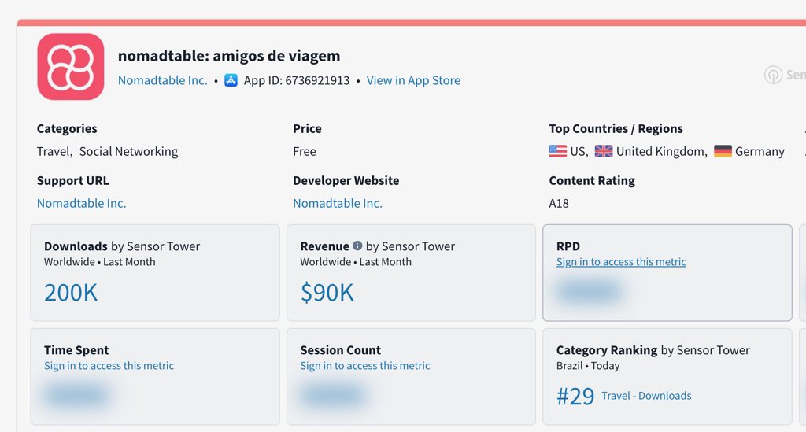Click the blurred RPD metric value

coord(589,292)
